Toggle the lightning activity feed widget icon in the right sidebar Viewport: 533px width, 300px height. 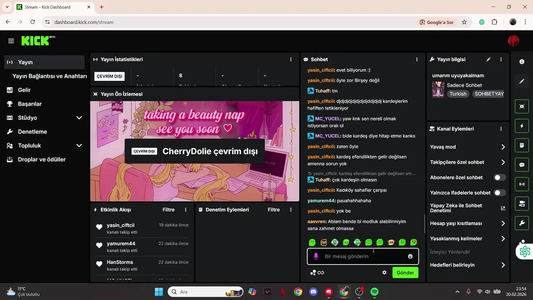click(x=522, y=126)
